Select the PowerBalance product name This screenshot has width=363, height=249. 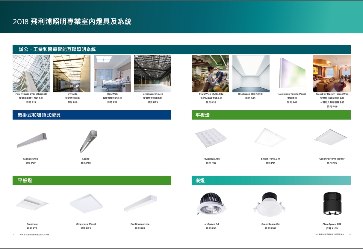[x=211, y=159]
